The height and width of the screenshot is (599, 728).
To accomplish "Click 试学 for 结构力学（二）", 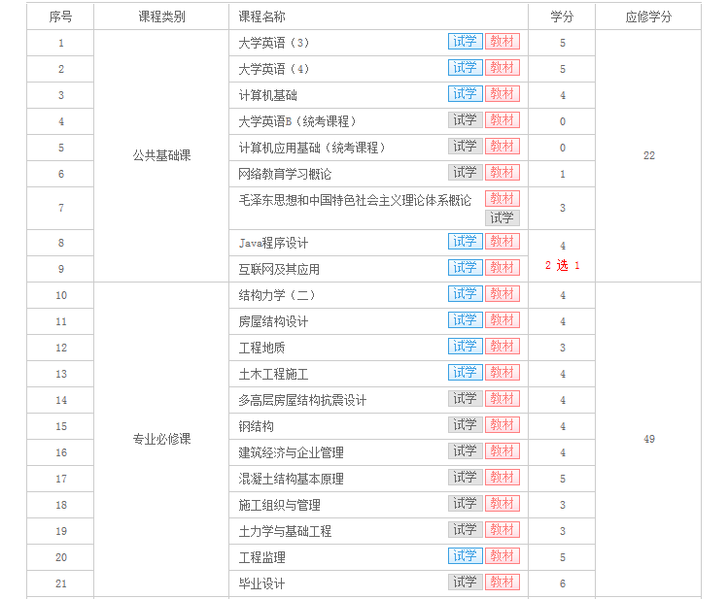I will pos(465,294).
